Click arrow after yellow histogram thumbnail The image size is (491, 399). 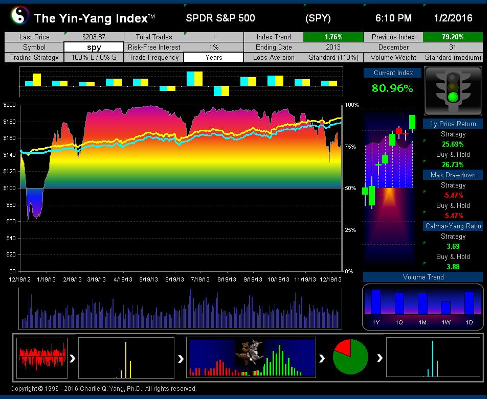[x=181, y=359]
